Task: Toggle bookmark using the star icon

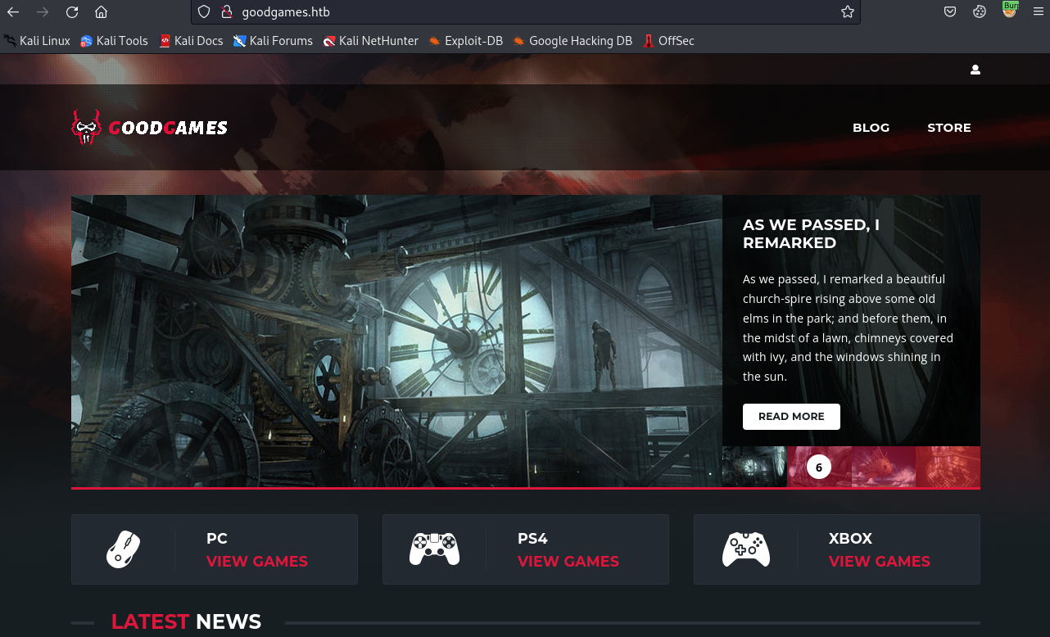Action: click(848, 12)
